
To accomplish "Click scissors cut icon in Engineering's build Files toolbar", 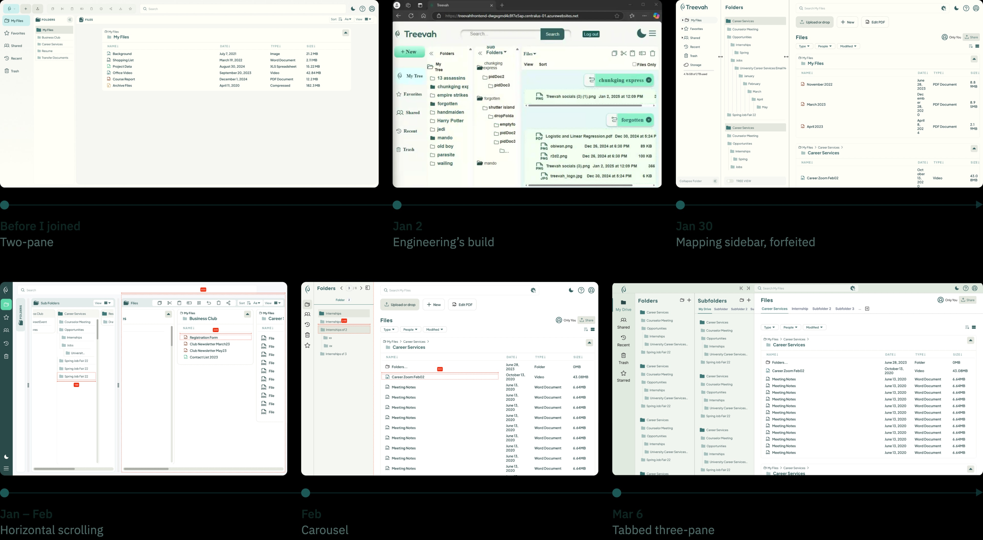I will click(624, 53).
